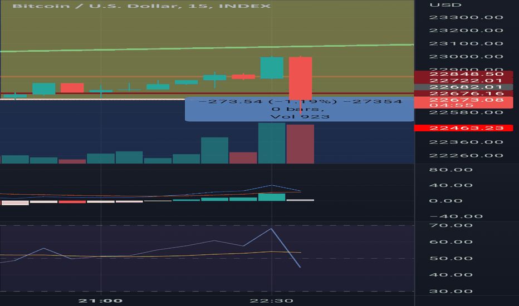Click the 30.00 RSI scale label
The width and height of the screenshot is (519, 306).
451,292
